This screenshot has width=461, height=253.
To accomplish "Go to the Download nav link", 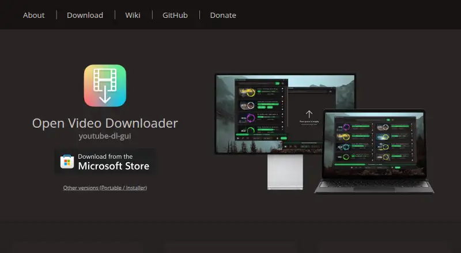I will coord(85,16).
